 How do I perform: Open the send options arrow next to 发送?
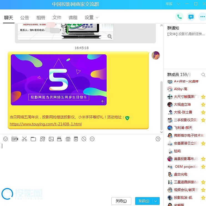(156, 201)
